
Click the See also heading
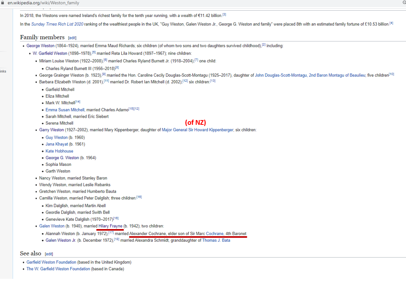(x=30, y=254)
